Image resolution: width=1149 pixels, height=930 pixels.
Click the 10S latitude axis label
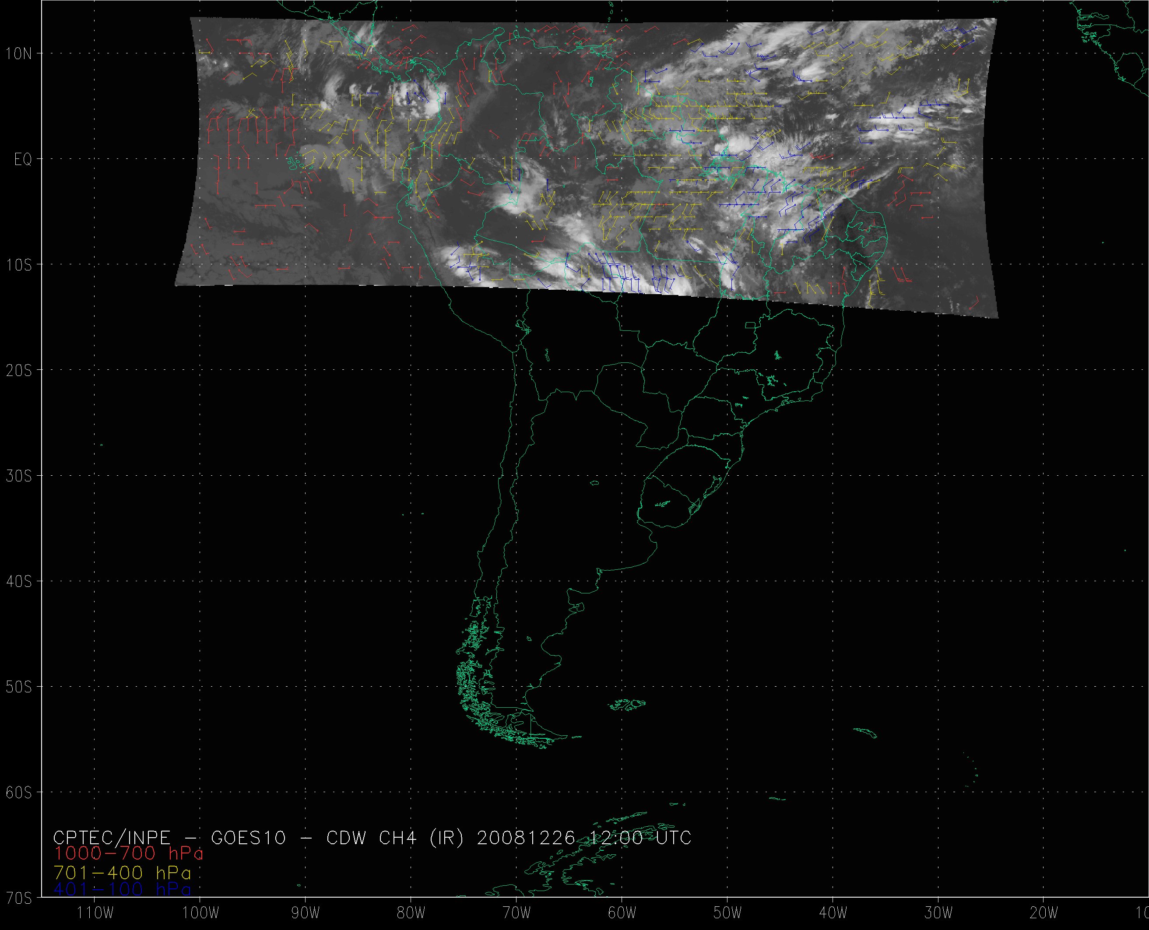pos(19,266)
